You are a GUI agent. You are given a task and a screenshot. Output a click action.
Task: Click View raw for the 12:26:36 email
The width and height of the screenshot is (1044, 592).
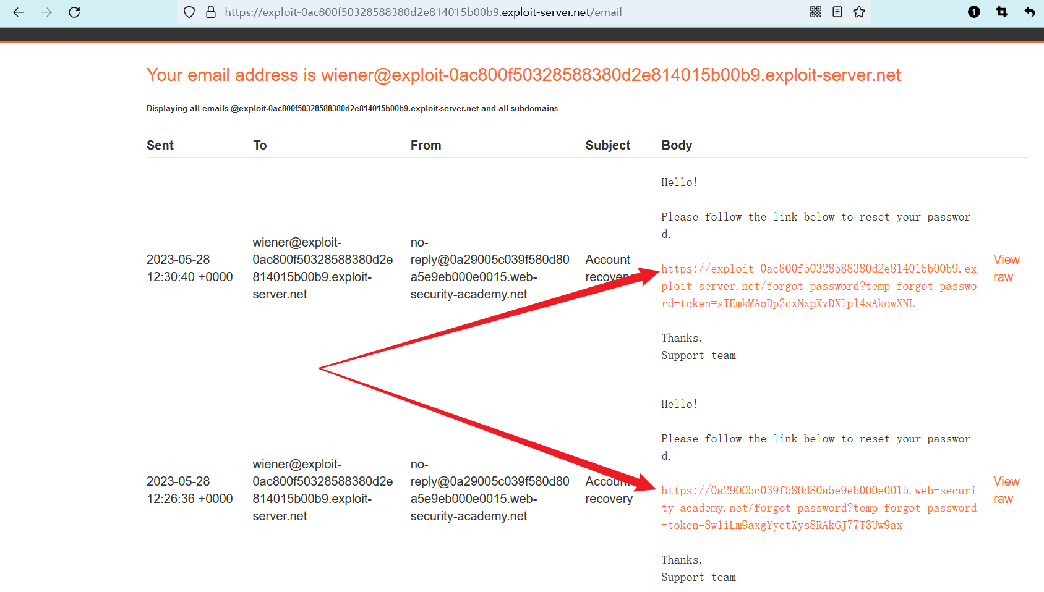pos(1006,490)
